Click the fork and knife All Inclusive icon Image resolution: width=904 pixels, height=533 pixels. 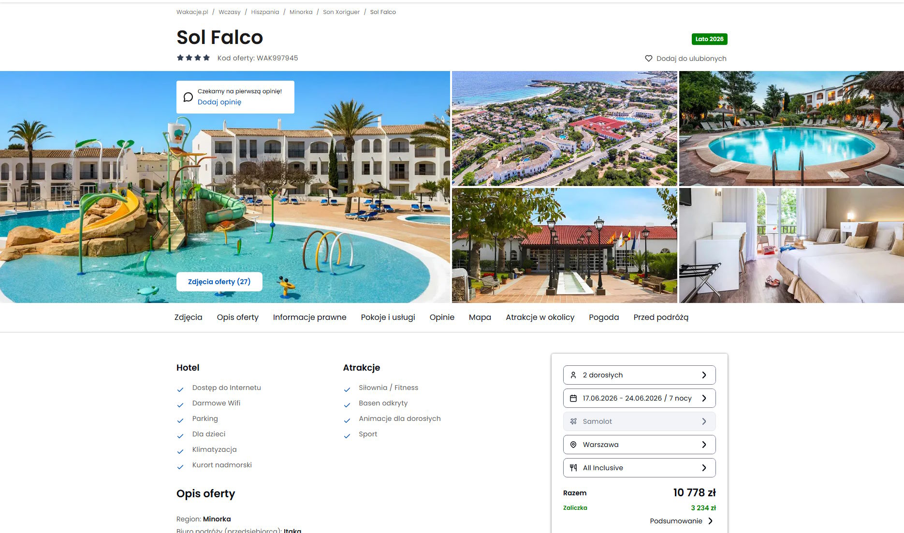click(x=573, y=468)
